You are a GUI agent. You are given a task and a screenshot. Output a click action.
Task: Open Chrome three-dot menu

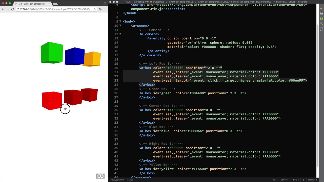click(105, 9)
